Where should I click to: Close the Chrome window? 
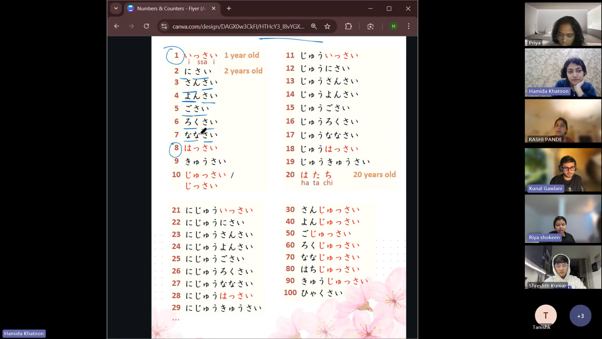408,8
